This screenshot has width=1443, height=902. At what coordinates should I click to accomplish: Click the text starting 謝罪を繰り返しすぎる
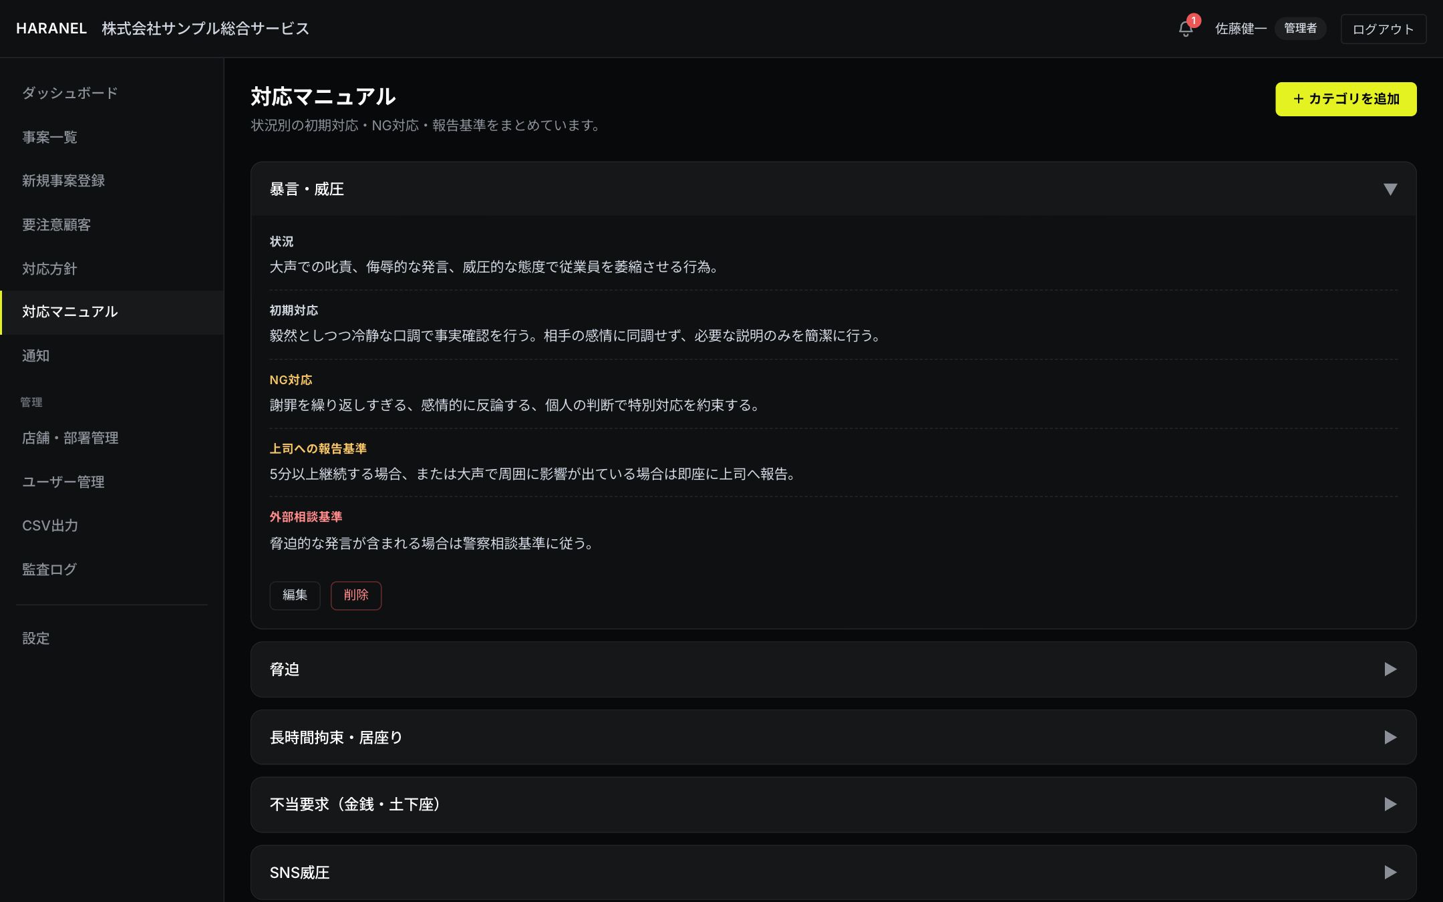[x=515, y=405]
